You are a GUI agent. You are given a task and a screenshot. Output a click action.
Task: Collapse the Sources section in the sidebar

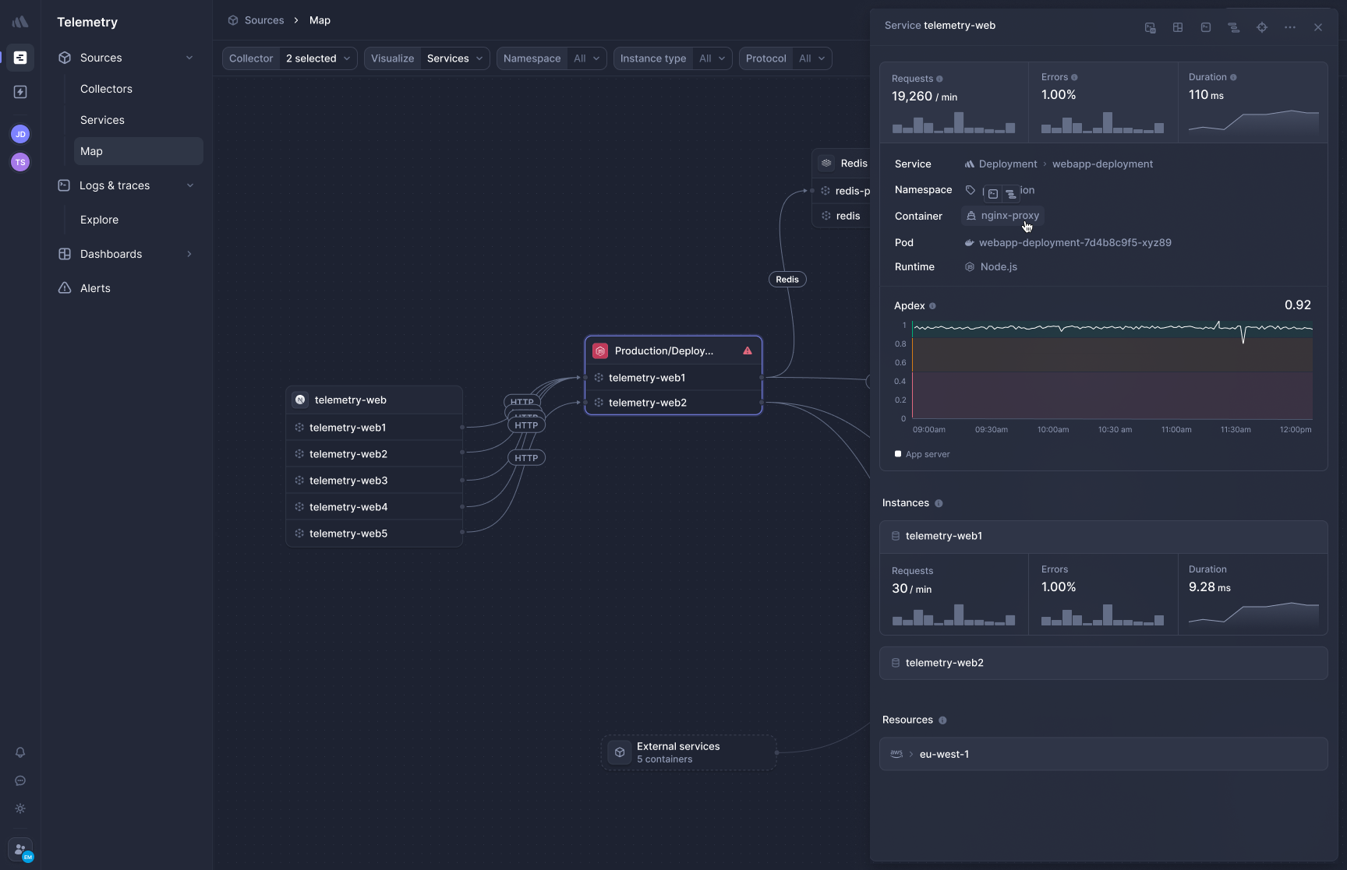(x=190, y=57)
